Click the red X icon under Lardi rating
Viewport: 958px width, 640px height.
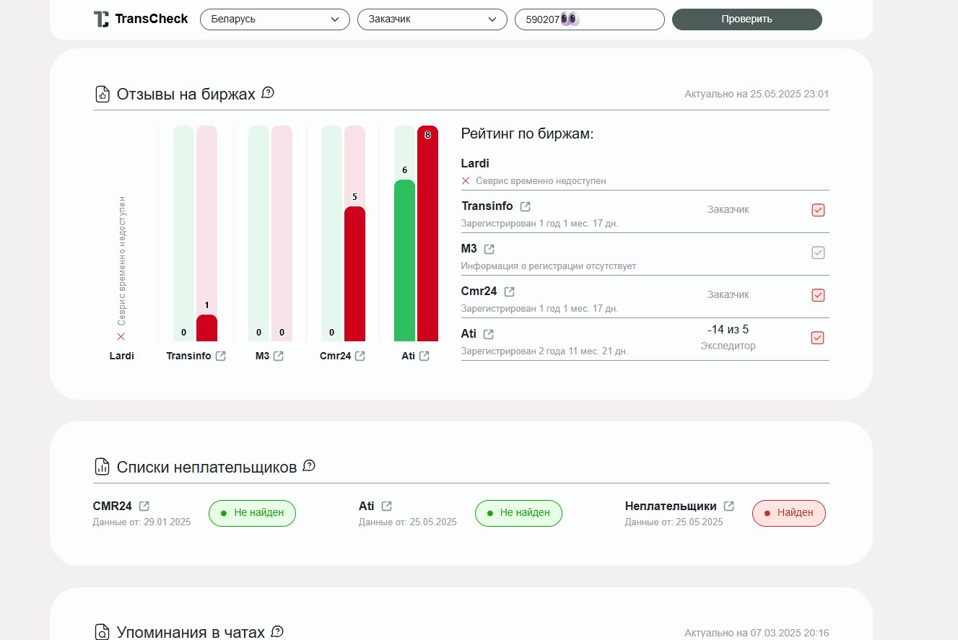[466, 181]
